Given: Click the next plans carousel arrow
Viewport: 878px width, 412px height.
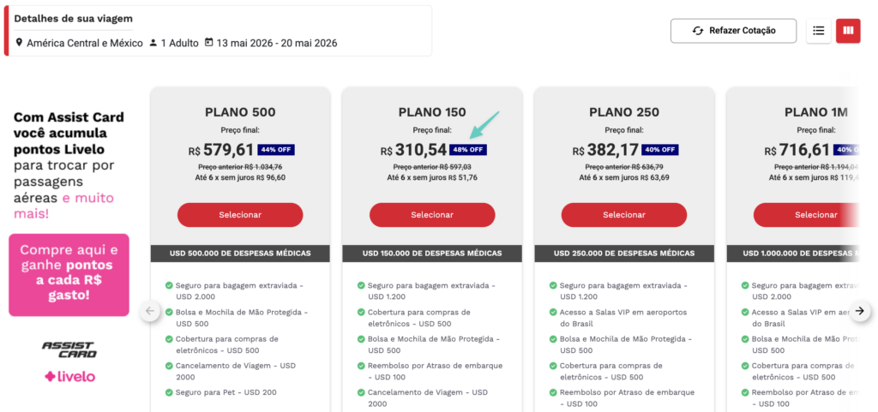Looking at the screenshot, I should pyautogui.click(x=862, y=311).
